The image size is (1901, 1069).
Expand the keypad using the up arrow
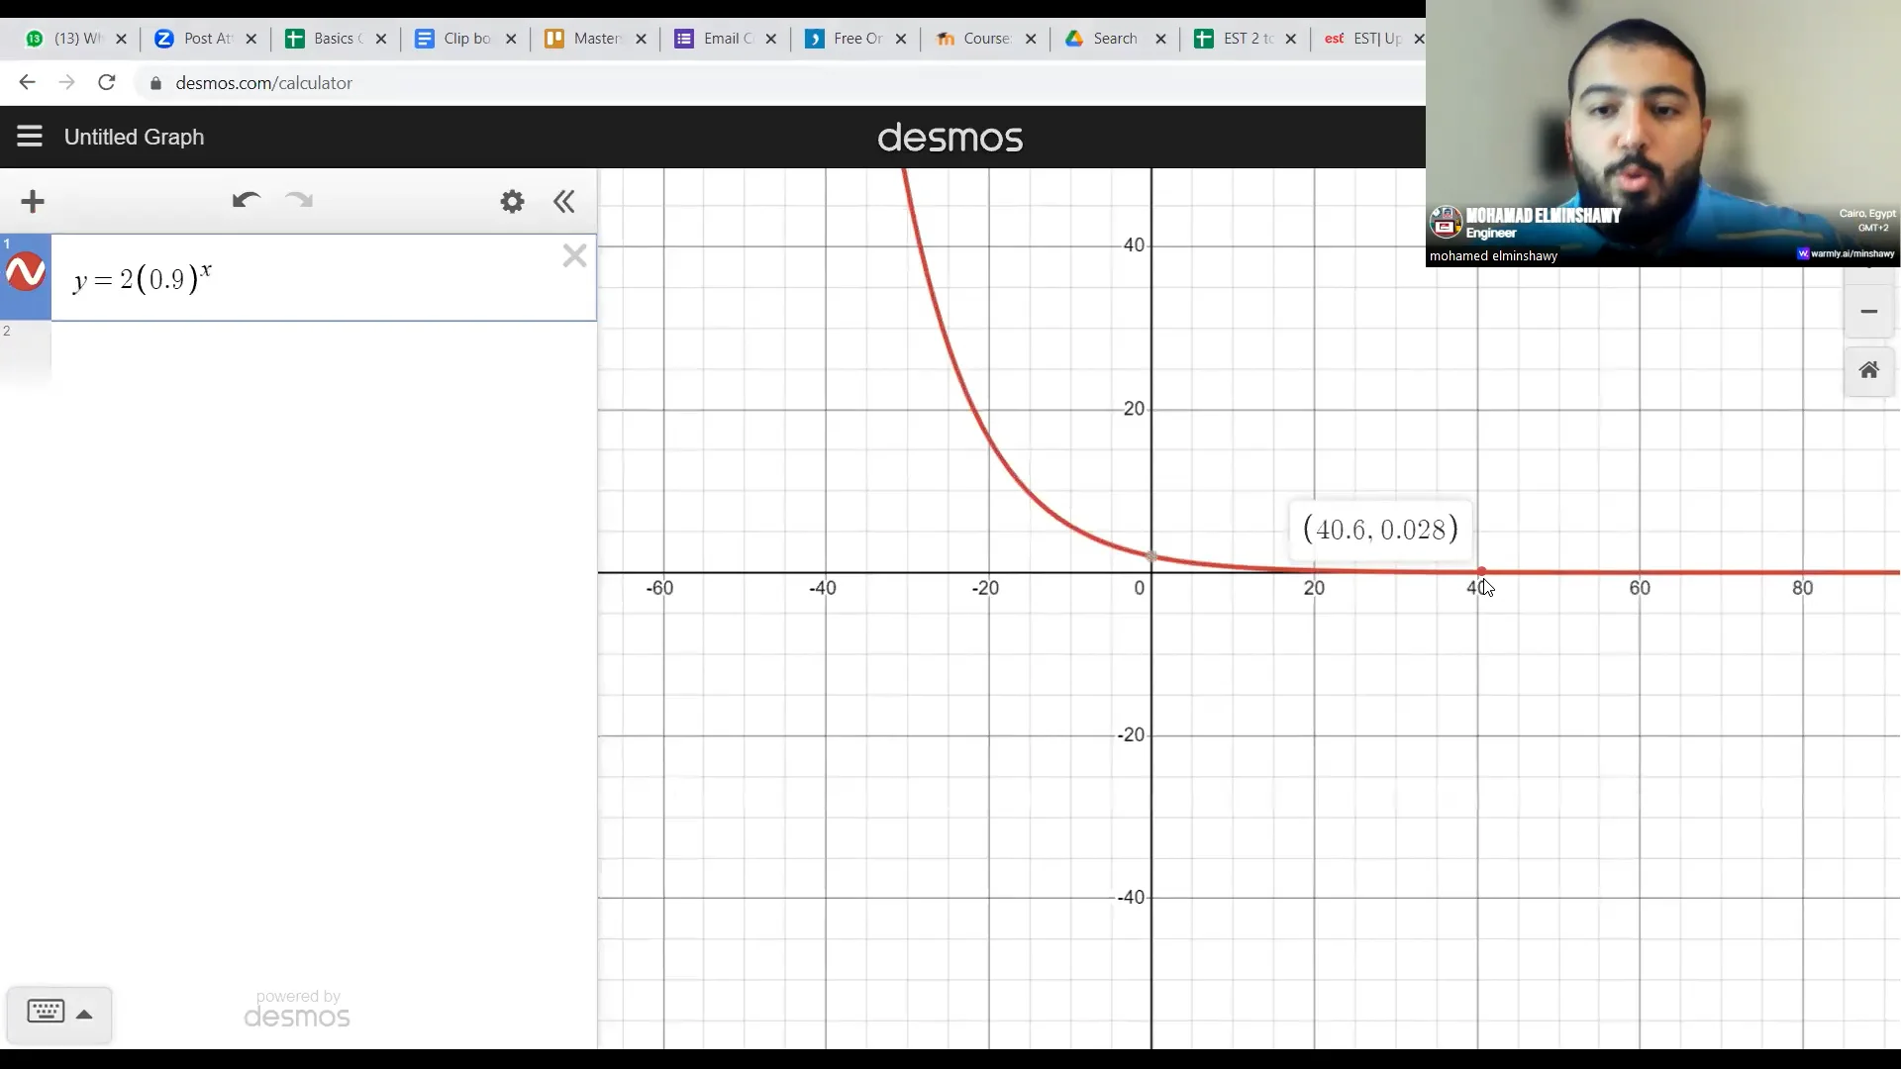coord(85,1015)
